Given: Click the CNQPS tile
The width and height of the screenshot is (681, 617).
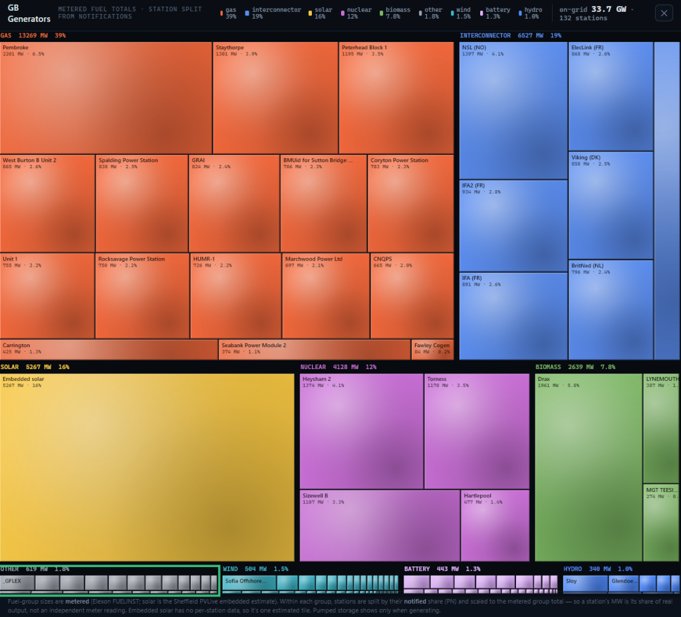Looking at the screenshot, I should [x=412, y=296].
